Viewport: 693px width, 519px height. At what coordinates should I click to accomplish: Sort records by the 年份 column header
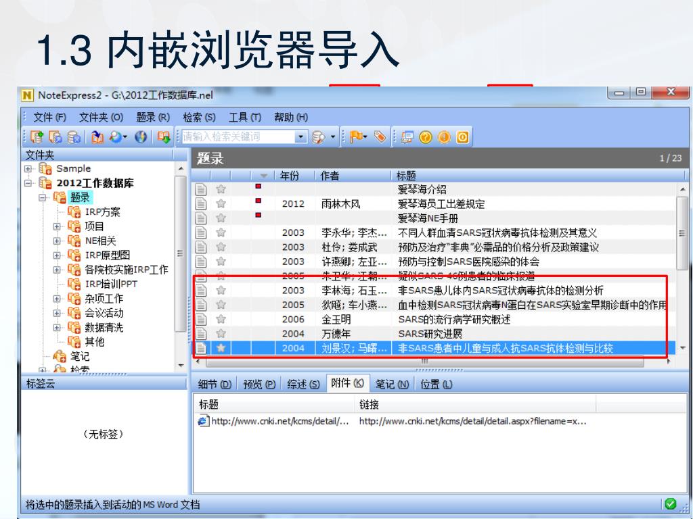[295, 176]
